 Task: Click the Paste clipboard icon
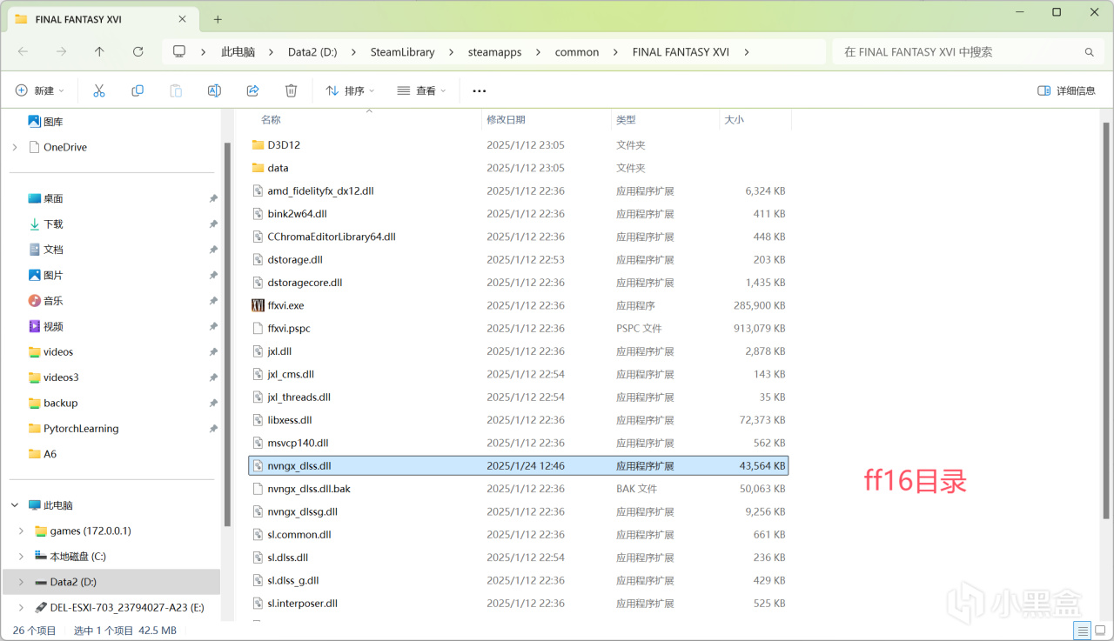pyautogui.click(x=176, y=90)
